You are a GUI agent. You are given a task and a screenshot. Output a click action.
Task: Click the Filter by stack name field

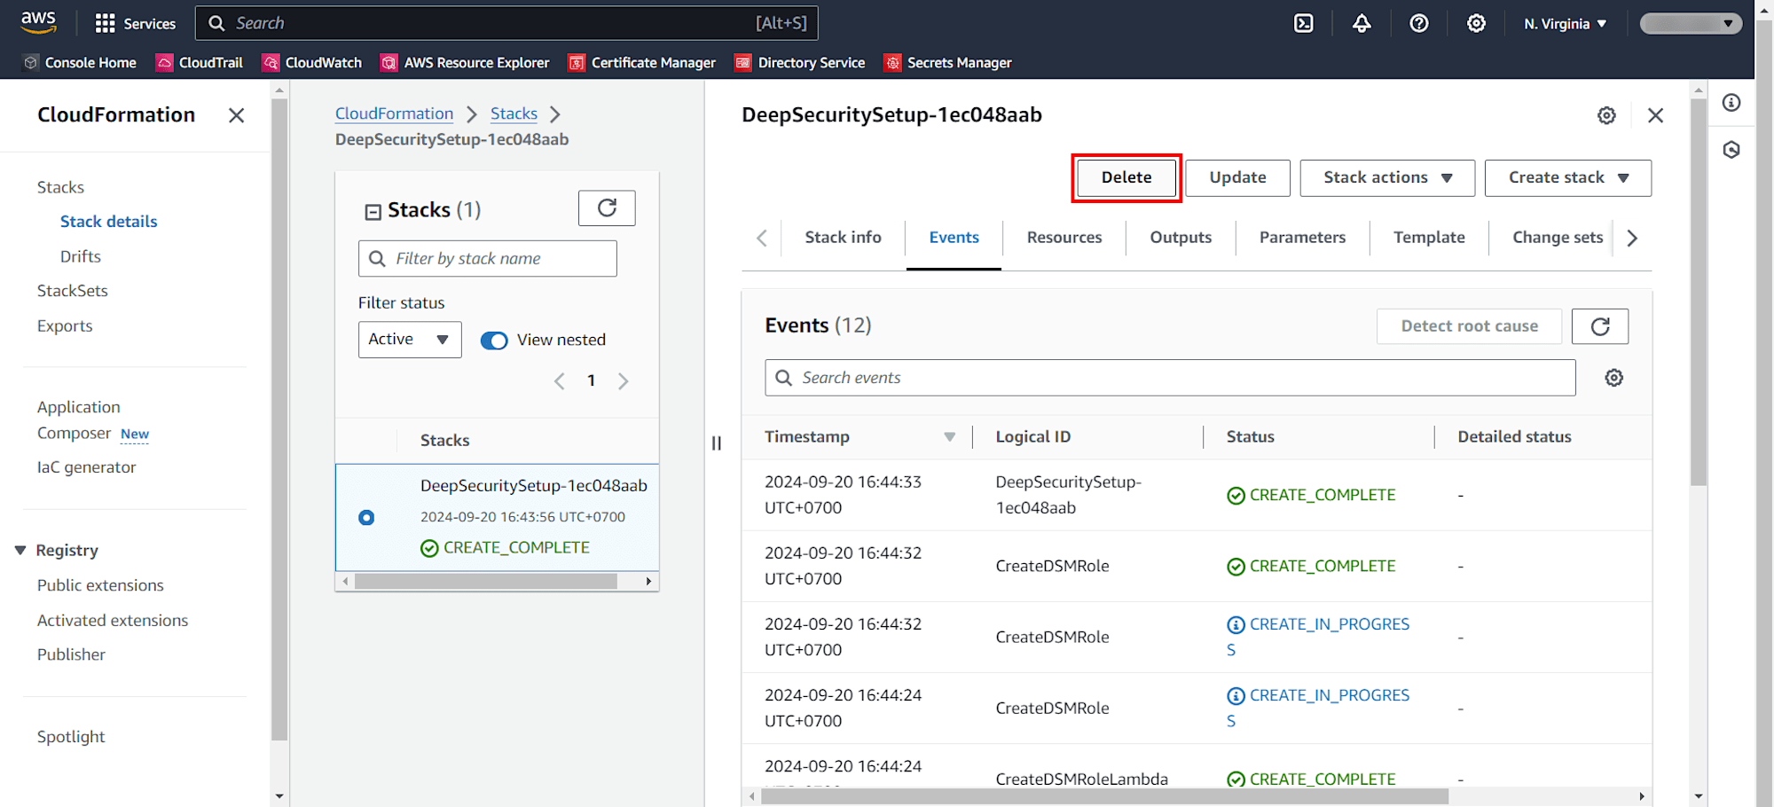coord(488,259)
